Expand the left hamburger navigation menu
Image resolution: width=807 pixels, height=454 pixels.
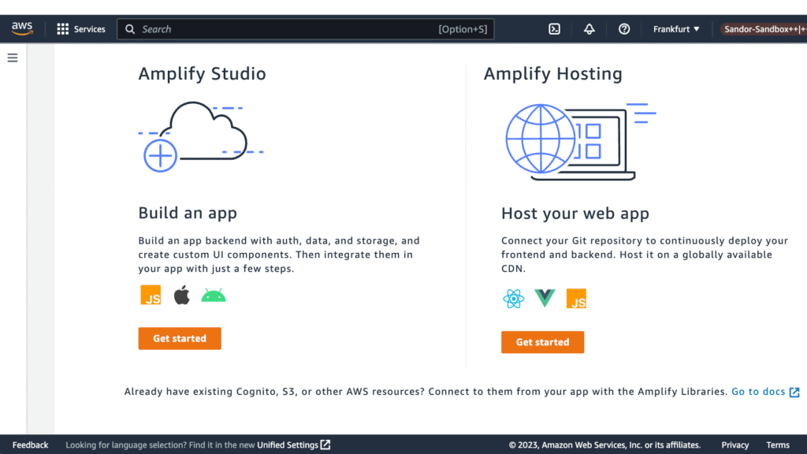[x=13, y=58]
